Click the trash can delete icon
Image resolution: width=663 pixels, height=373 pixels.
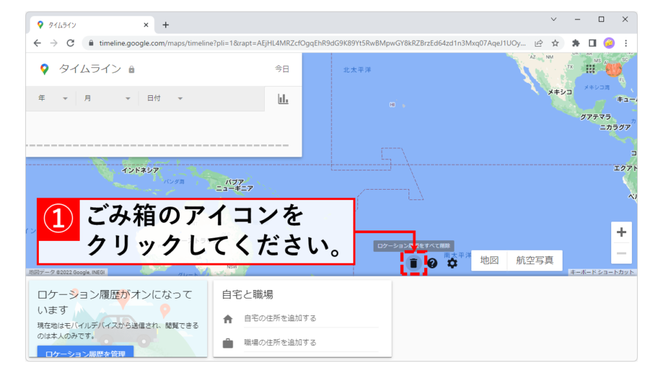414,263
